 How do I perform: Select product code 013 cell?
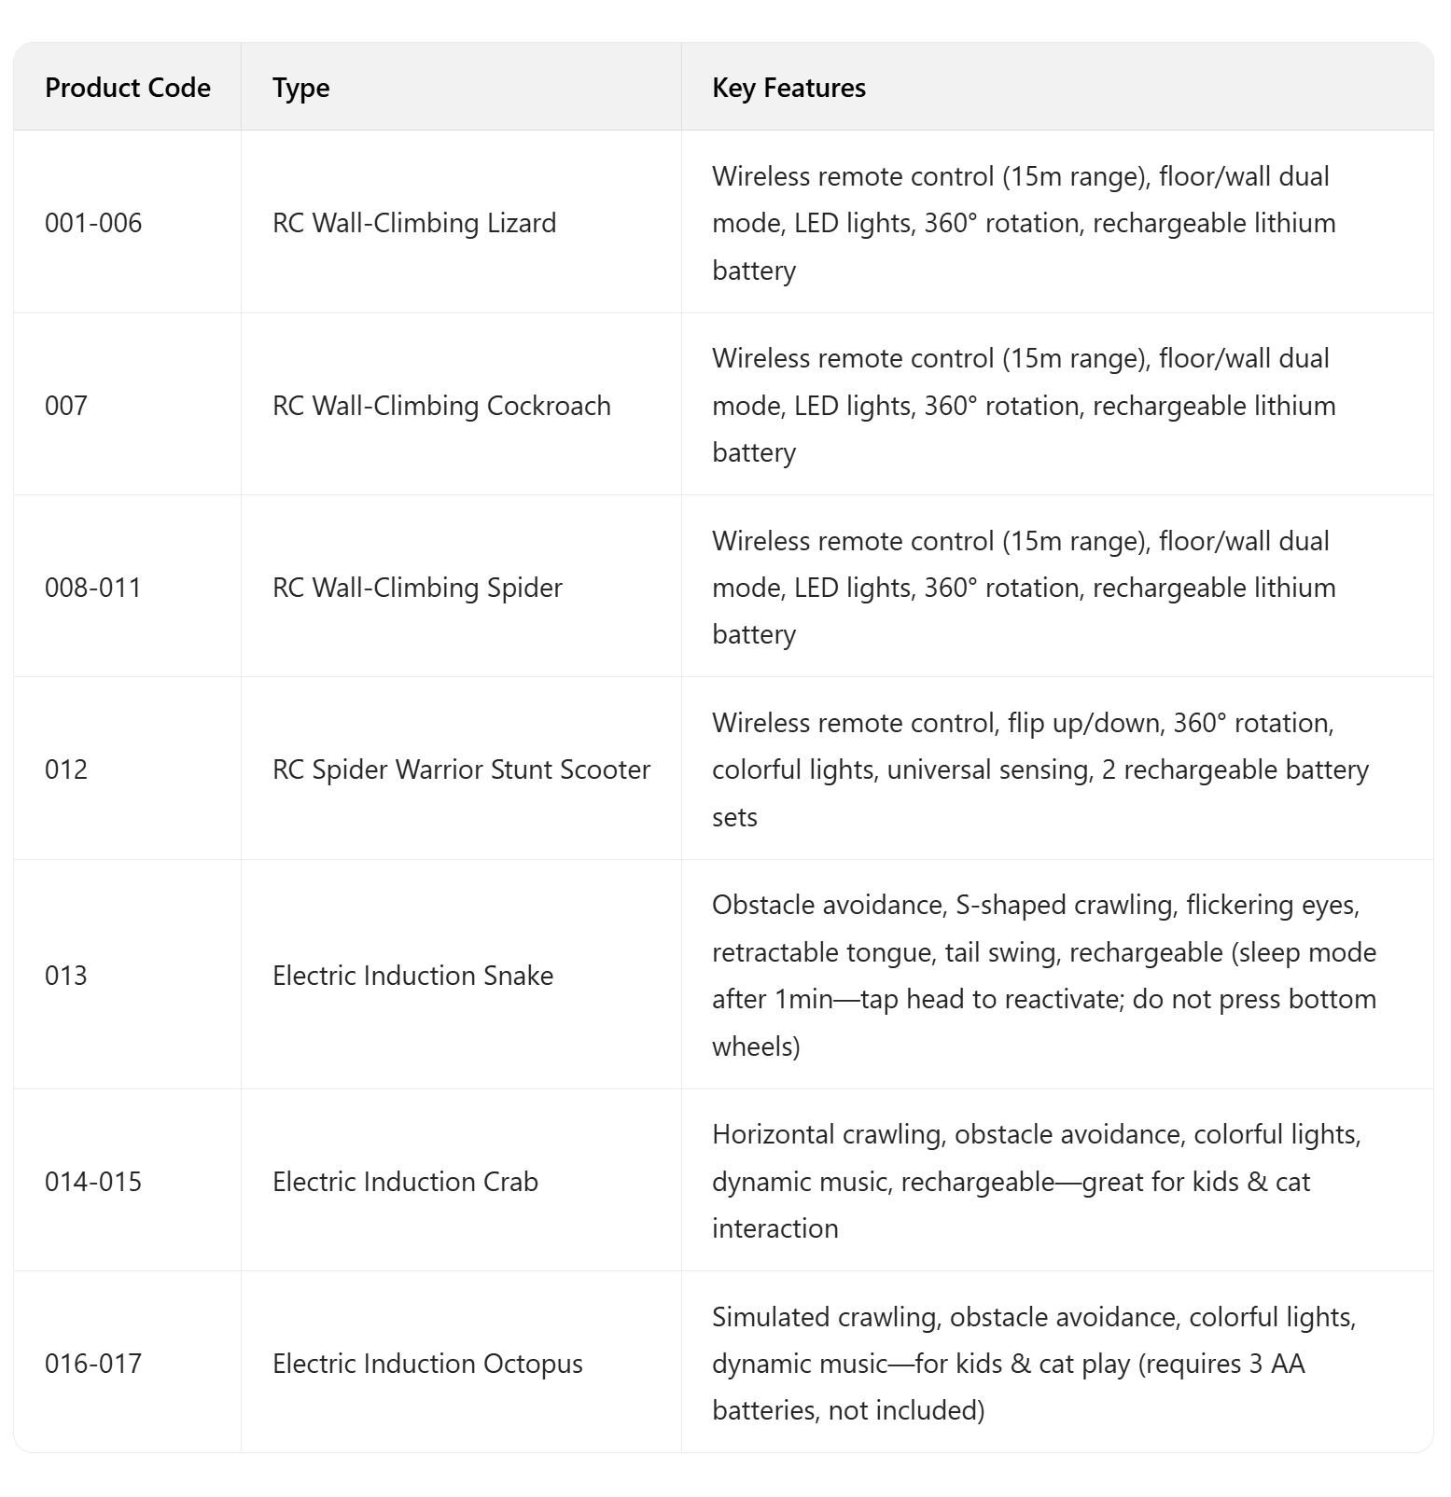(x=66, y=976)
